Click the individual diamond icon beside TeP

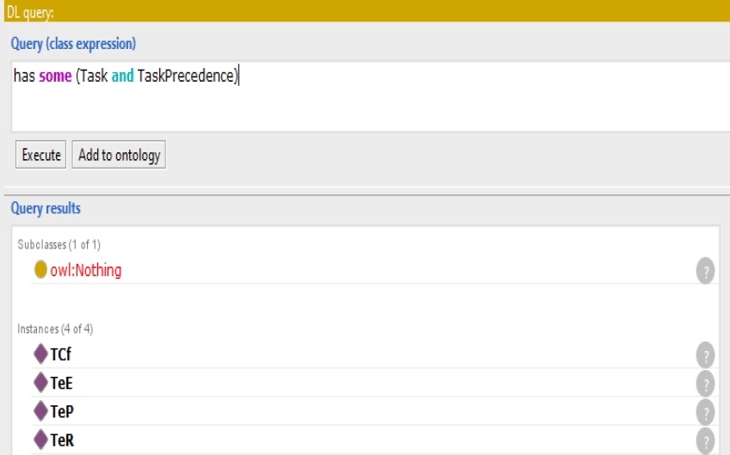point(40,411)
